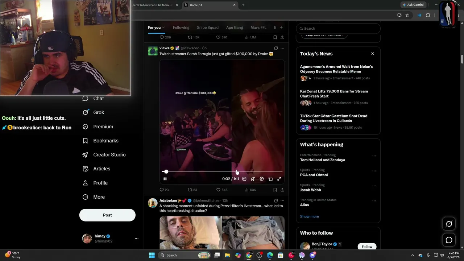
Task: Switch to the Mavs_FFL tab
Action: pos(258,28)
